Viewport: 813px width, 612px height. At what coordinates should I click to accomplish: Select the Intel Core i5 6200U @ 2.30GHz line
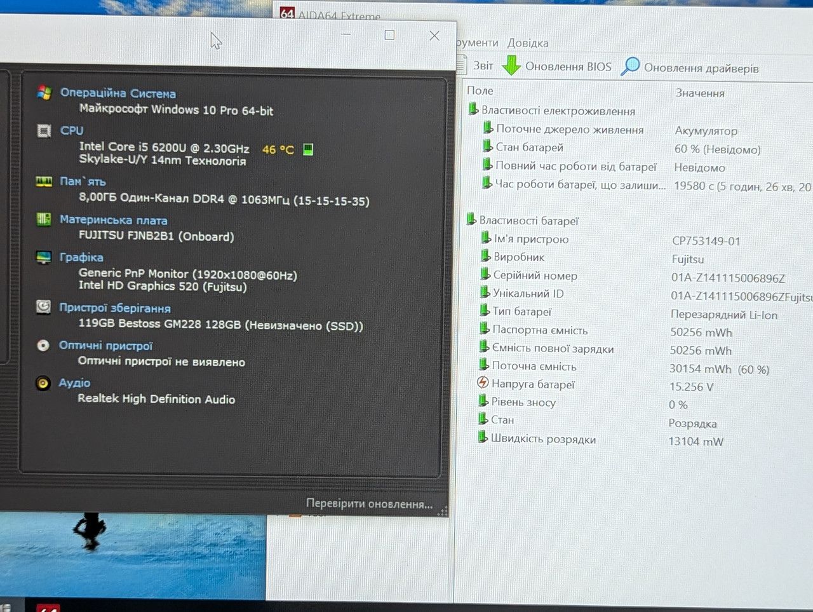[x=164, y=147]
